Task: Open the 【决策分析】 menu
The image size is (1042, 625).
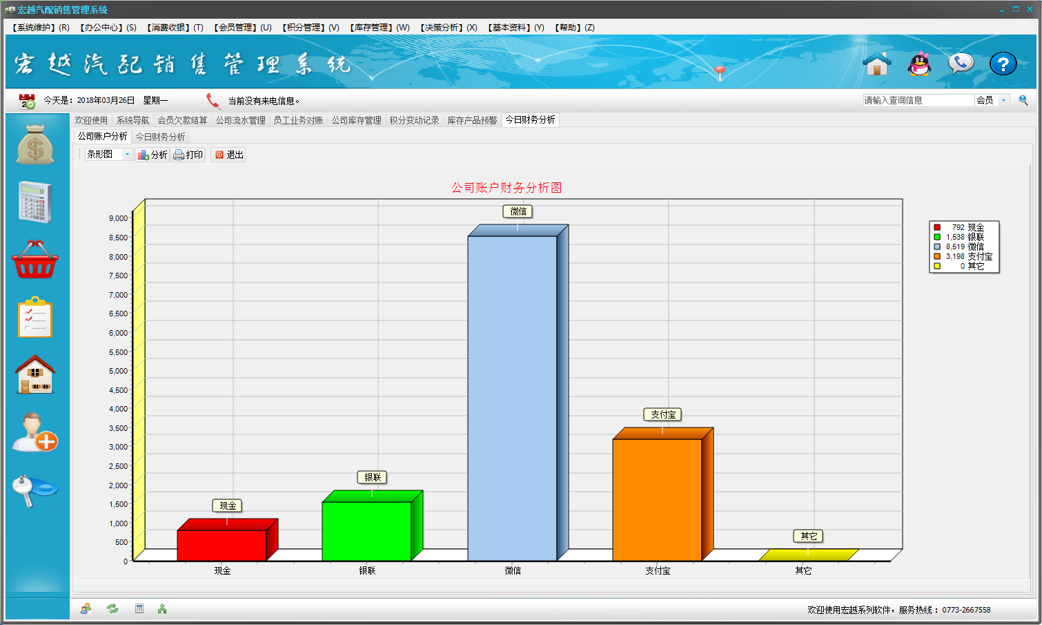Action: click(x=448, y=28)
